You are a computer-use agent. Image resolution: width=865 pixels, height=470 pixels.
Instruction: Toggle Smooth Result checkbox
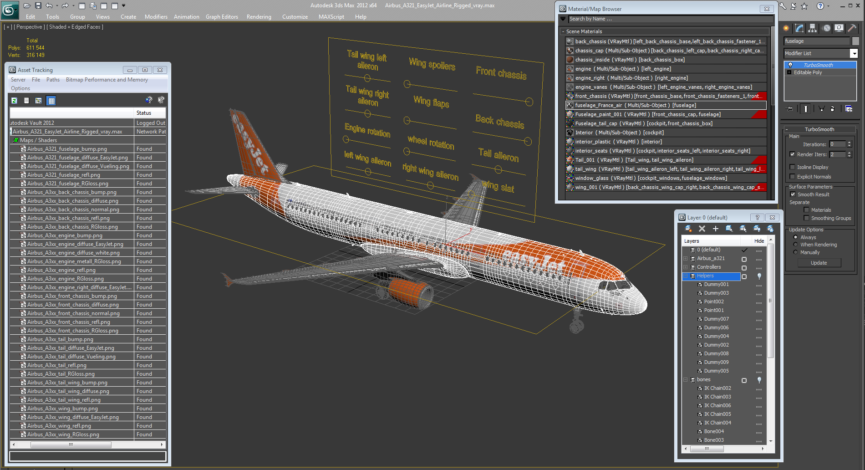pos(793,194)
